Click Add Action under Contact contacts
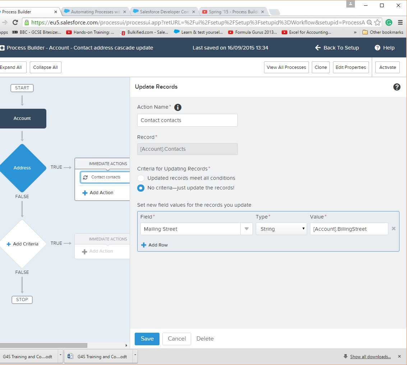The image size is (407, 365). pos(98,193)
